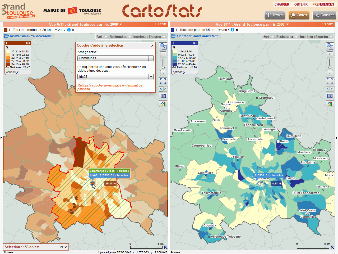Go to previous view on right map
This screenshot has height=254, width=338.
[328, 89]
